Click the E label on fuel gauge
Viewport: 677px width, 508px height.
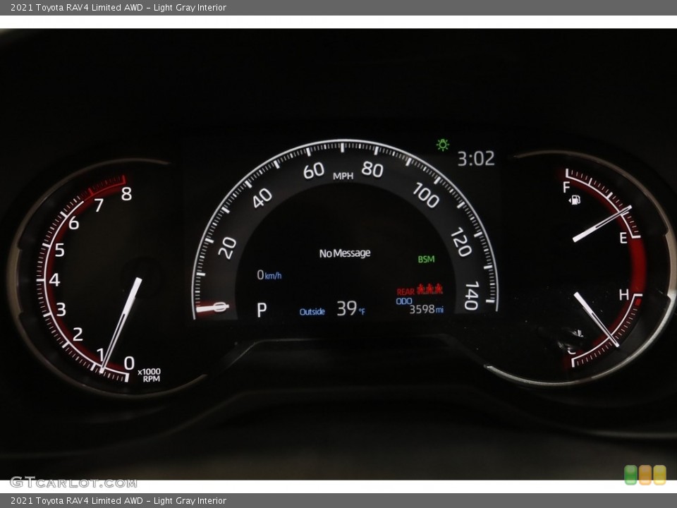[x=623, y=238]
